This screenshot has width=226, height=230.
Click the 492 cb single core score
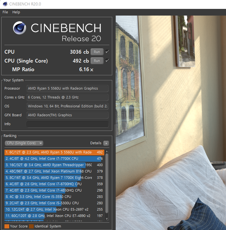tap(81, 61)
